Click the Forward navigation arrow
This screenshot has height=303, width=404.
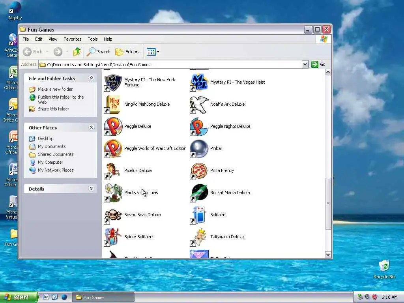click(x=58, y=52)
